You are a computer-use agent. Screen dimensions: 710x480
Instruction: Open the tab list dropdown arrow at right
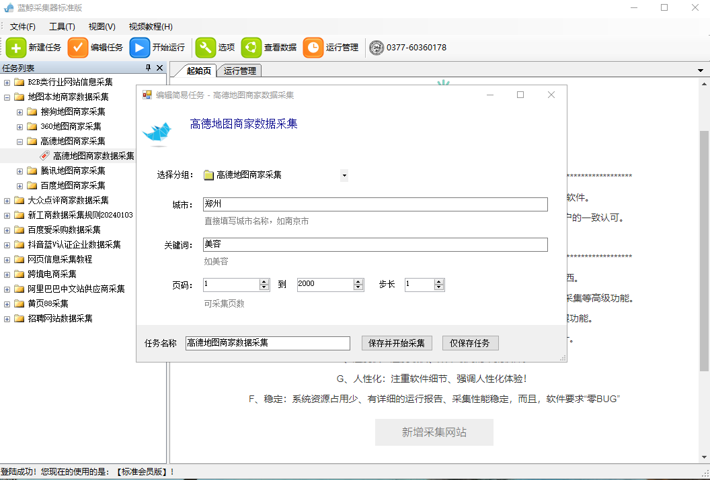[701, 70]
